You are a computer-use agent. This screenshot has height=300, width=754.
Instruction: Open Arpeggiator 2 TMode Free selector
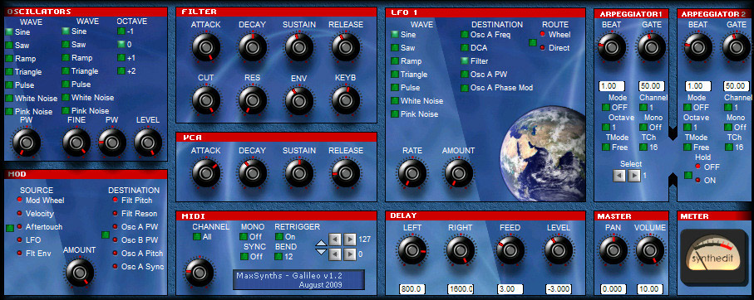click(x=688, y=148)
